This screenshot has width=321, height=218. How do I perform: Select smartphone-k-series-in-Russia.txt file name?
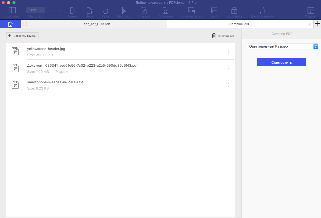click(x=55, y=82)
